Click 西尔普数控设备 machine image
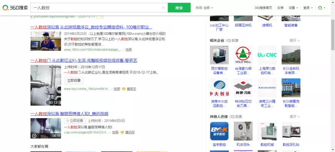The image size is (335, 152). [219, 55]
